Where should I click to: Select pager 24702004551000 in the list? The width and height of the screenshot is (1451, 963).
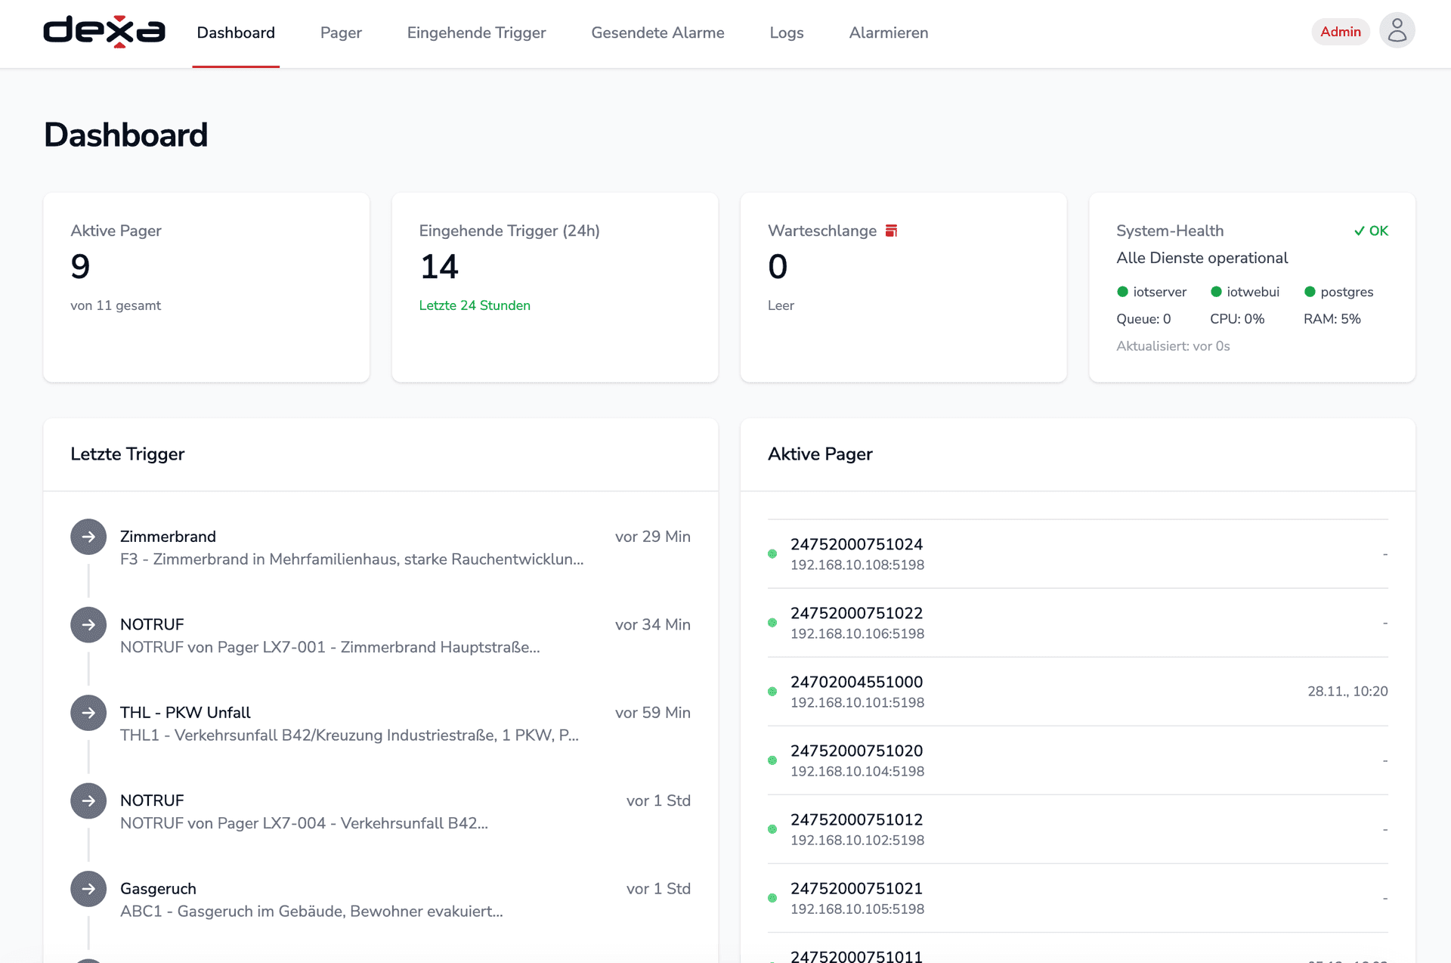click(856, 682)
